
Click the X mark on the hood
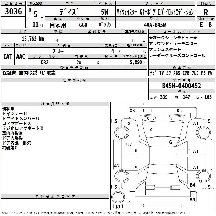151,130
